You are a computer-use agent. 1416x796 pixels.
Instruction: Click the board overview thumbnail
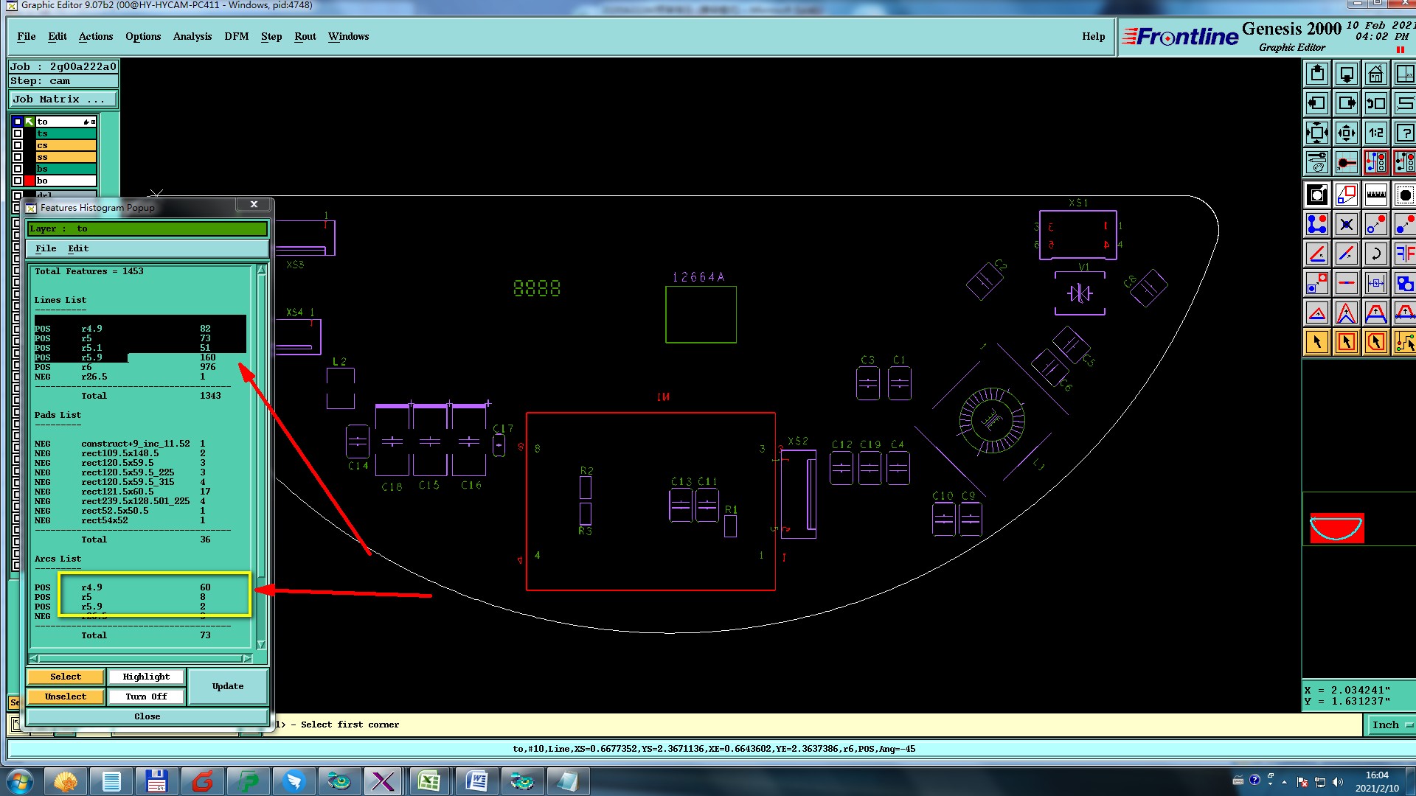coord(1336,528)
